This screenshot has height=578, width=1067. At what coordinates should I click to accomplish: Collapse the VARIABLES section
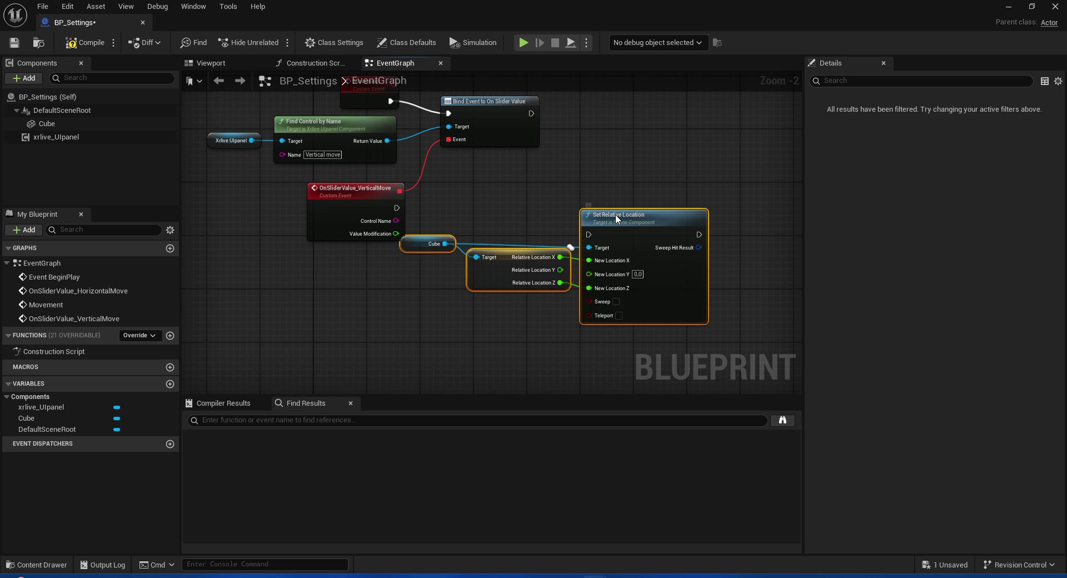pos(8,384)
